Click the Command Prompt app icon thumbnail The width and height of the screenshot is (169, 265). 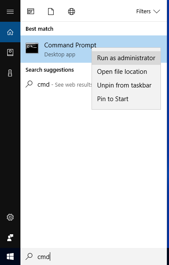tap(32, 48)
